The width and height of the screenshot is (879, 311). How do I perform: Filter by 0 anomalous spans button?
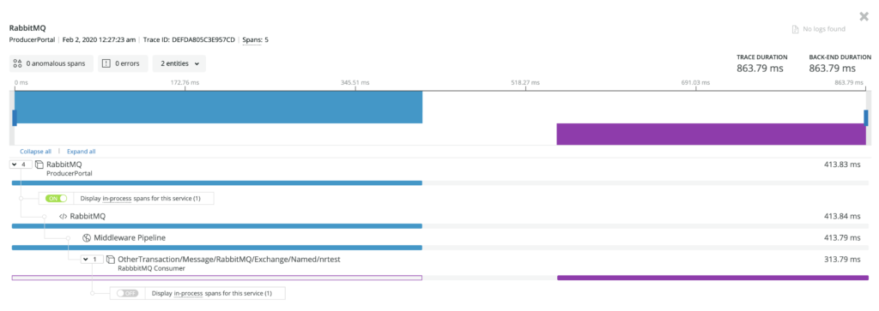[x=52, y=63]
